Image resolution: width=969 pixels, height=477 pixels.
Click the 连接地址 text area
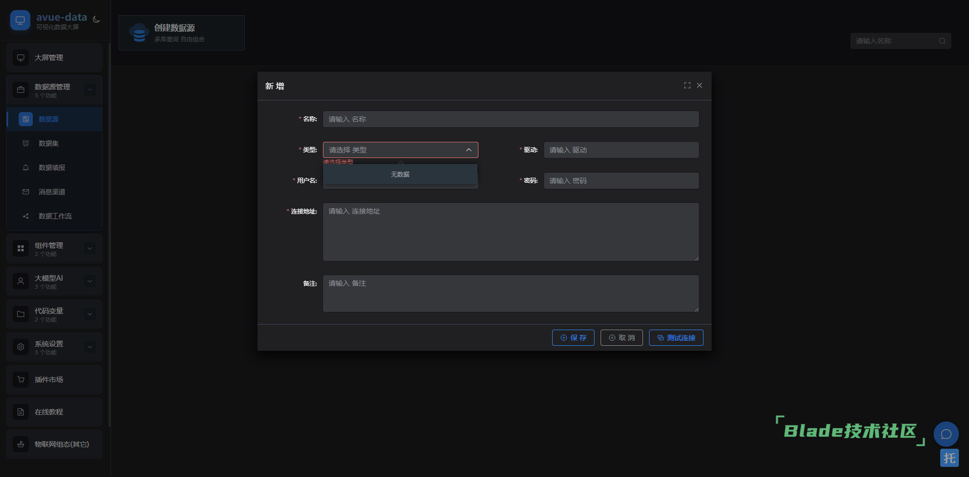511,232
